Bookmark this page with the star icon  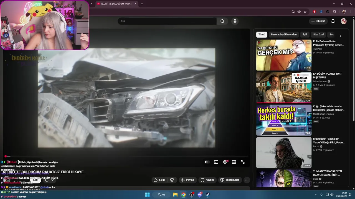[x=305, y=12]
